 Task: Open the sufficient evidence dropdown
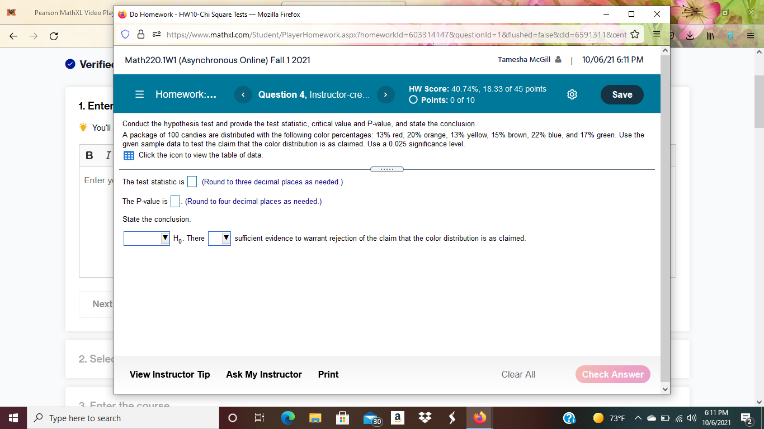[219, 238]
